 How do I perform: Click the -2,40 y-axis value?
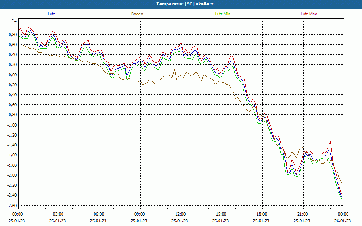[13, 195]
